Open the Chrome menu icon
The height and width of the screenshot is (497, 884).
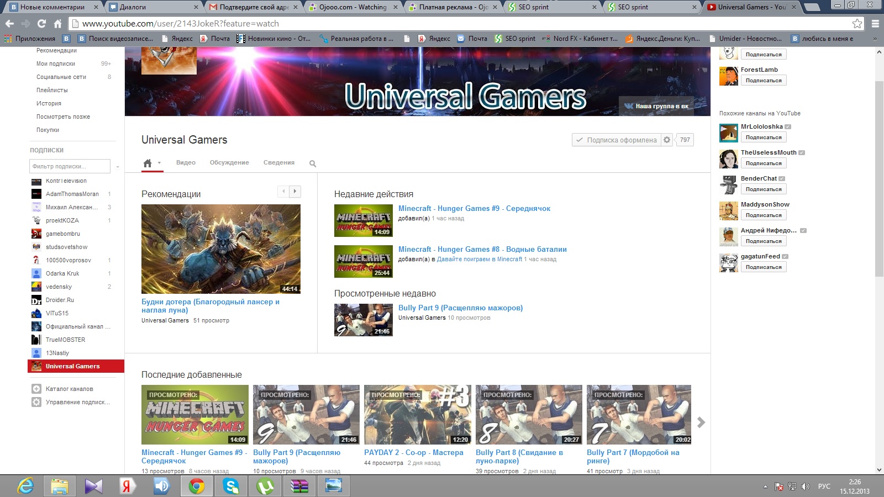pos(875,24)
